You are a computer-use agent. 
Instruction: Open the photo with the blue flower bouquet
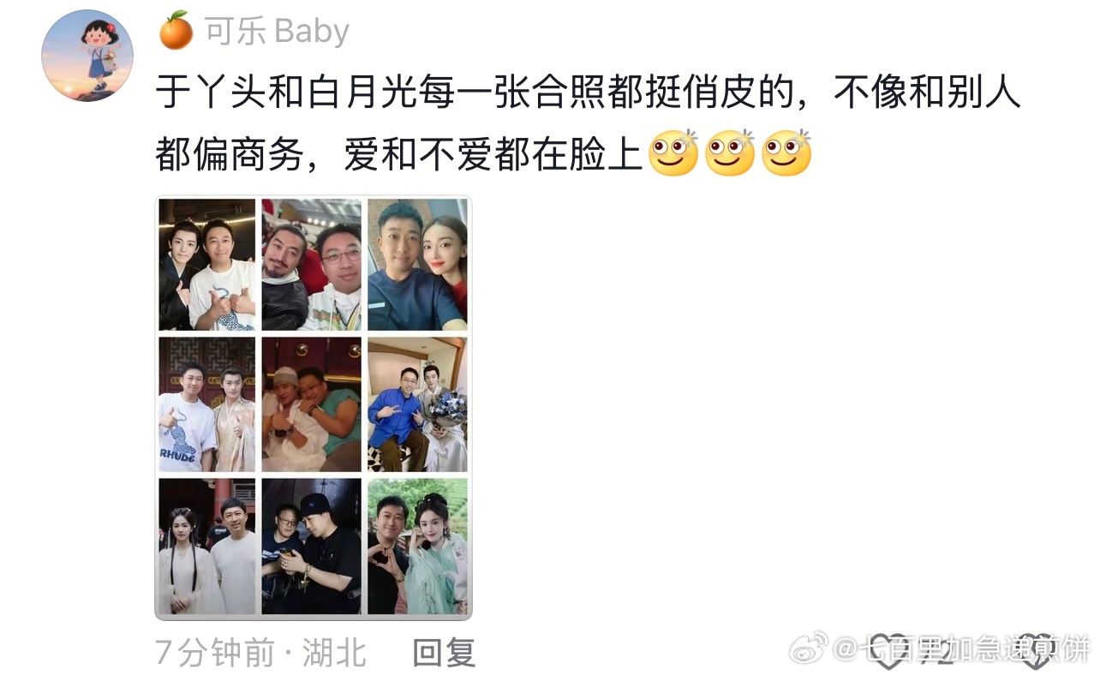pos(417,404)
